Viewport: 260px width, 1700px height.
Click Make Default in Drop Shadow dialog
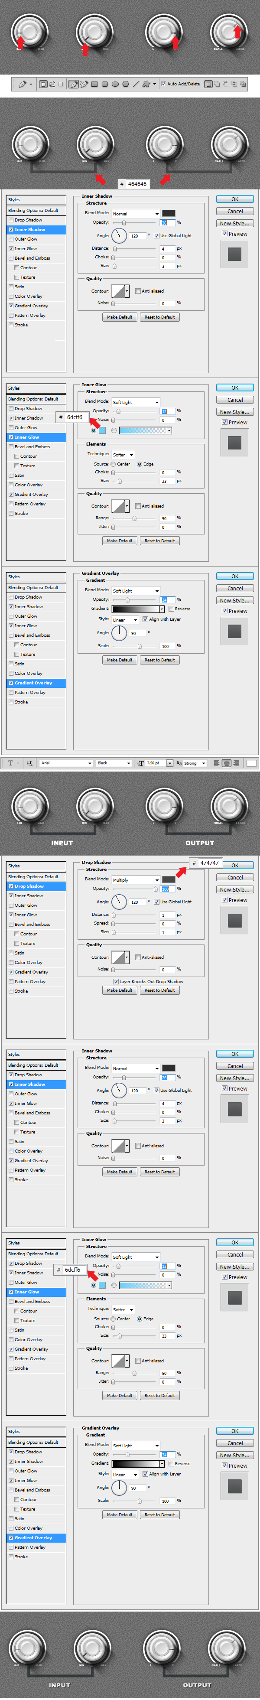point(120,990)
